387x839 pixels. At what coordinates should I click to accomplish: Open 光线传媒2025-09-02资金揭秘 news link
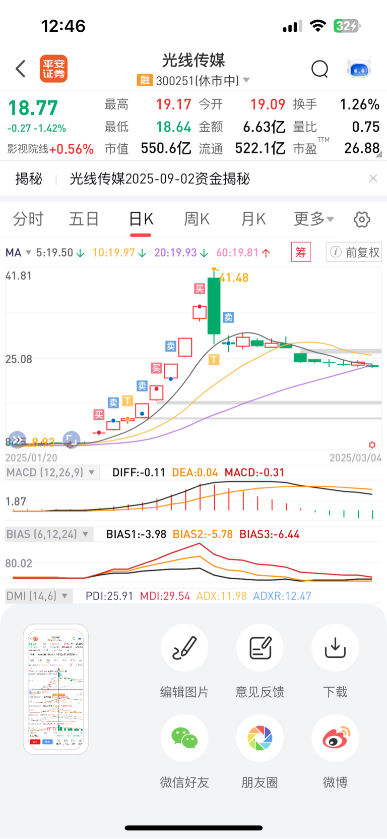[160, 179]
